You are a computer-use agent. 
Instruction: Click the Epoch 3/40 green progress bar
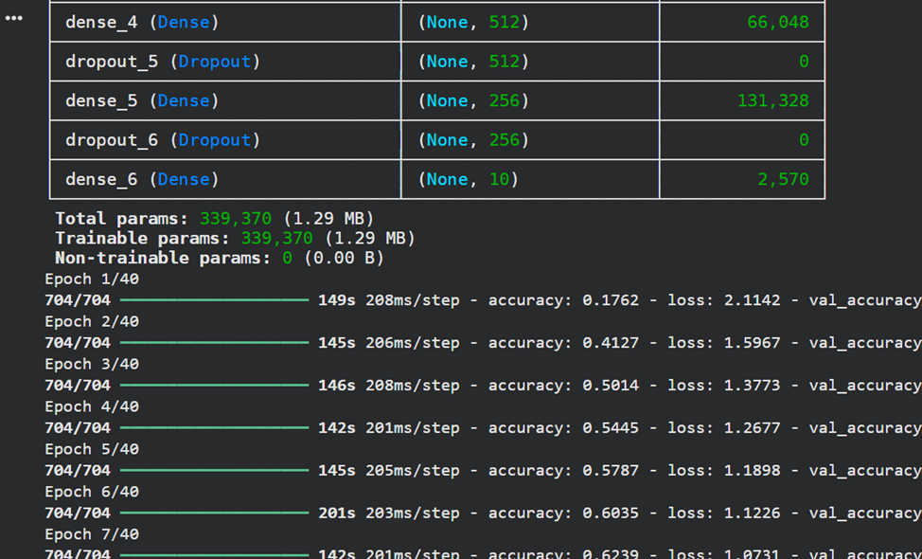[x=214, y=386]
